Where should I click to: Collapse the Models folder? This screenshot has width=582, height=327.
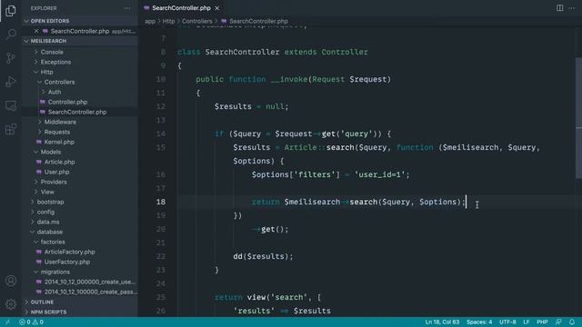pyautogui.click(x=51, y=152)
